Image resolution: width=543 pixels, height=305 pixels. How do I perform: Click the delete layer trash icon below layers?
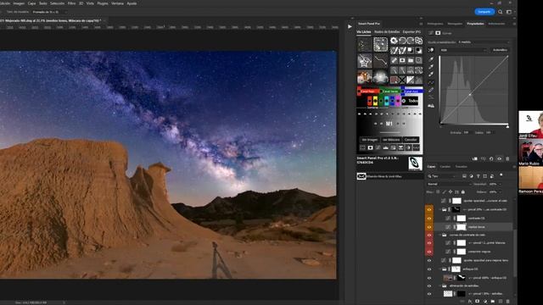507,302
